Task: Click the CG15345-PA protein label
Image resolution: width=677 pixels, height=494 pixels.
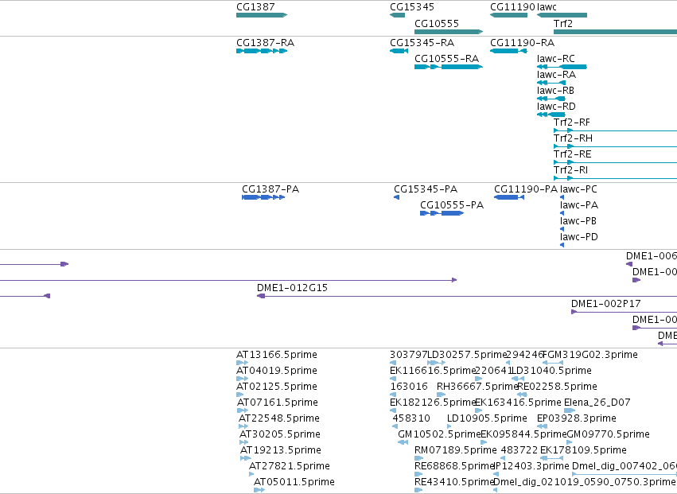Action: tap(426, 189)
